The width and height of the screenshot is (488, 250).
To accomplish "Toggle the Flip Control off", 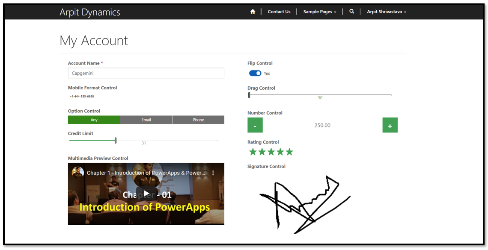I will tap(255, 73).
